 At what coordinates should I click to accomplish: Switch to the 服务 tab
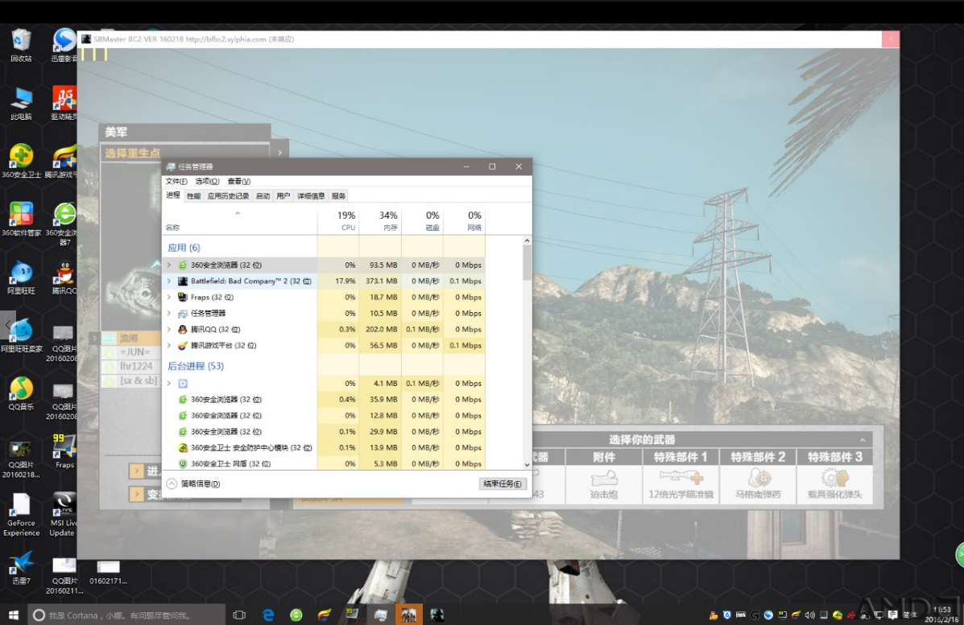point(339,195)
